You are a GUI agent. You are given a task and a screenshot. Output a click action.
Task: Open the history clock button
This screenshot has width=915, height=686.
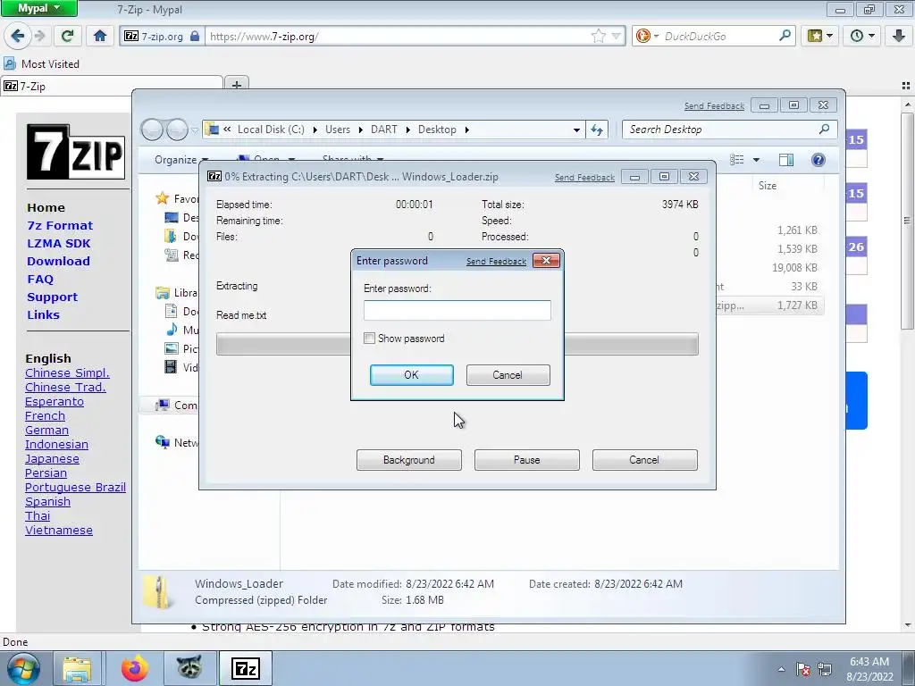pos(862,36)
